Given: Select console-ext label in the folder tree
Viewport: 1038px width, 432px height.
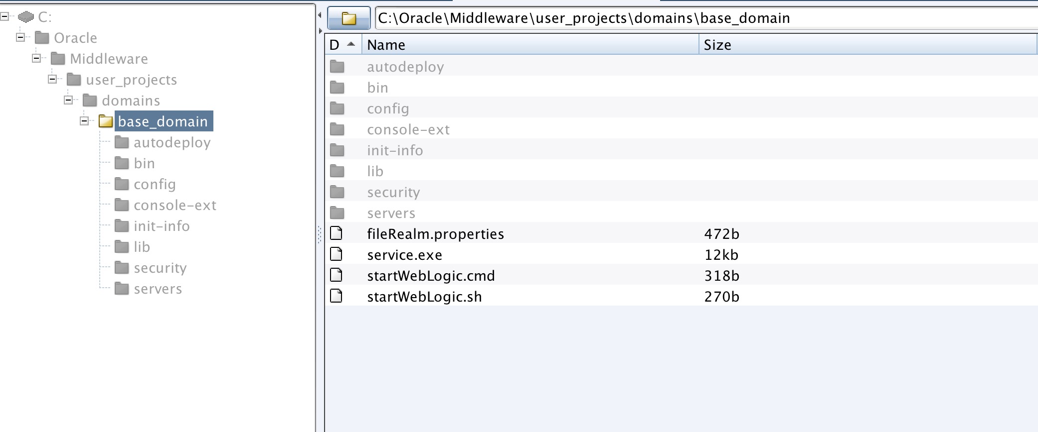Looking at the screenshot, I should pos(175,205).
